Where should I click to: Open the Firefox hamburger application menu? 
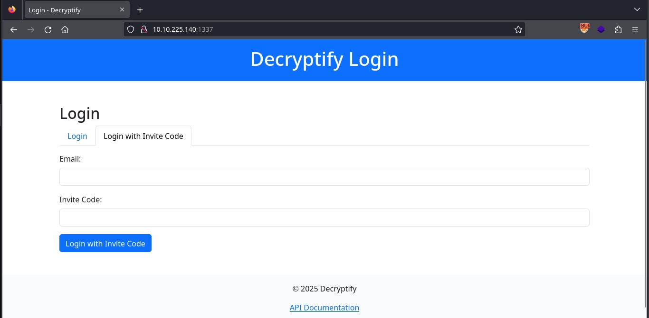(x=635, y=29)
